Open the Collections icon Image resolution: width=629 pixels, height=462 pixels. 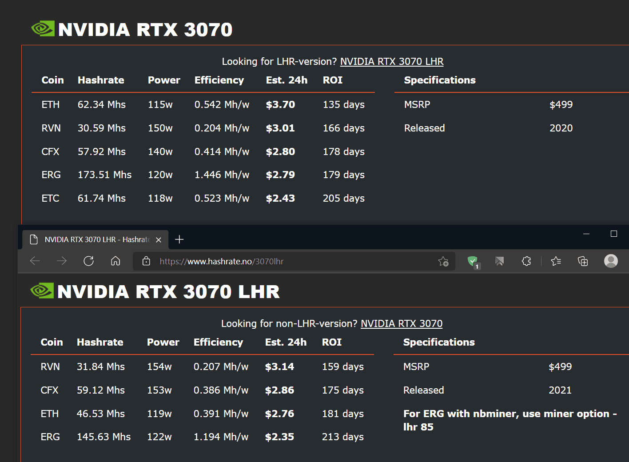(x=583, y=261)
